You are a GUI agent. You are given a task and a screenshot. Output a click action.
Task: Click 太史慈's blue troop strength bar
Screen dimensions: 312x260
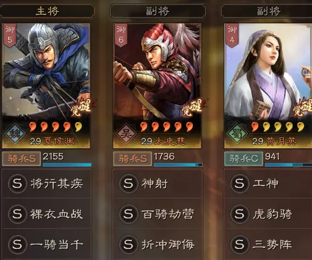pyautogui.click(x=178, y=165)
